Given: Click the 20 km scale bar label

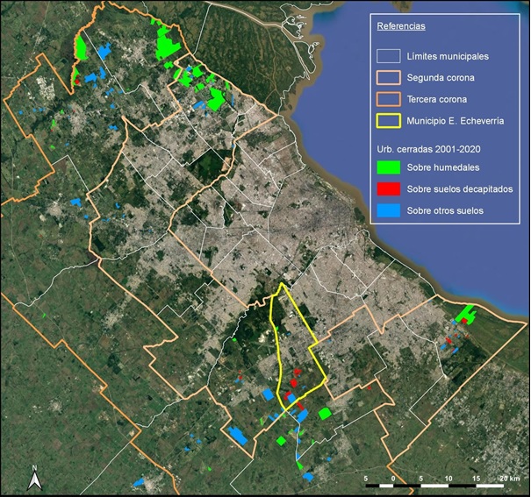Looking at the screenshot, I should pos(508,478).
